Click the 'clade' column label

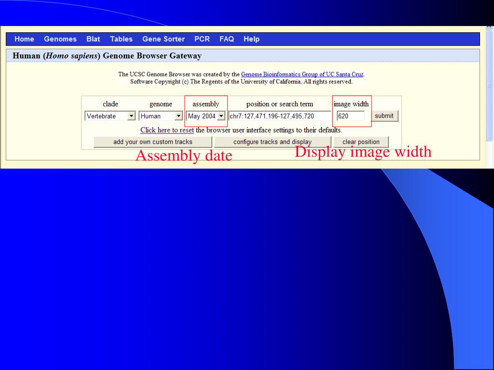pyautogui.click(x=110, y=104)
